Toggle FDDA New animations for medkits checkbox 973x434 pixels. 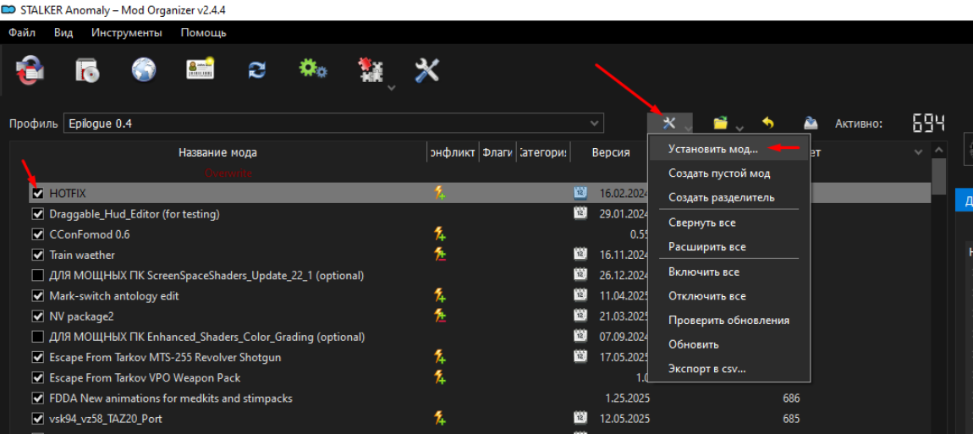(38, 398)
